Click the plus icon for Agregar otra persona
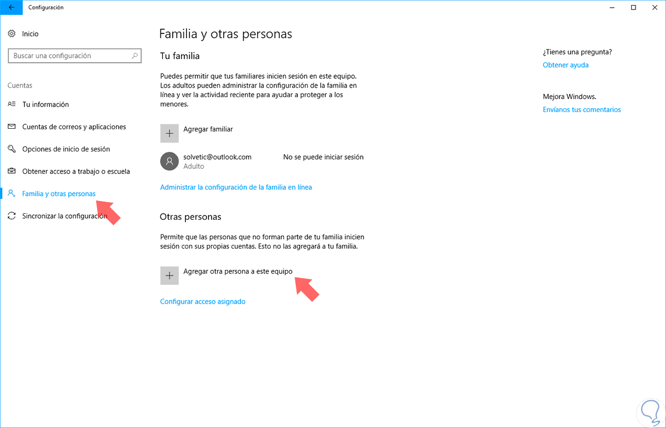Viewport: 666px width, 428px height. tap(169, 276)
